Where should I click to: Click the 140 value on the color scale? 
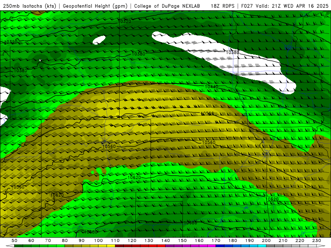tap(165, 241)
